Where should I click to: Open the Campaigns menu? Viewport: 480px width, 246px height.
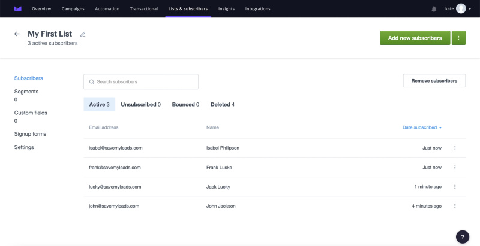(x=73, y=9)
